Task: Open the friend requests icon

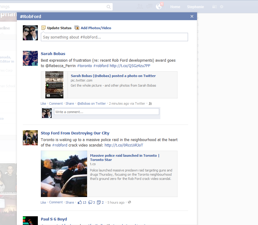Action: (140, 7)
